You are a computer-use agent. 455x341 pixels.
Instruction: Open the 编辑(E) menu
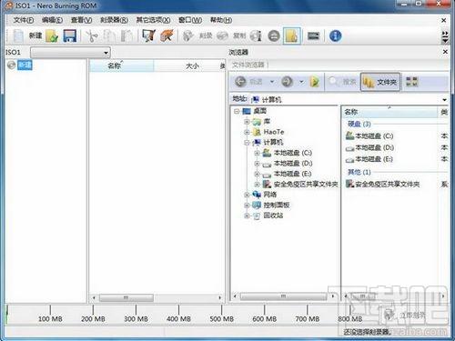click(x=52, y=20)
